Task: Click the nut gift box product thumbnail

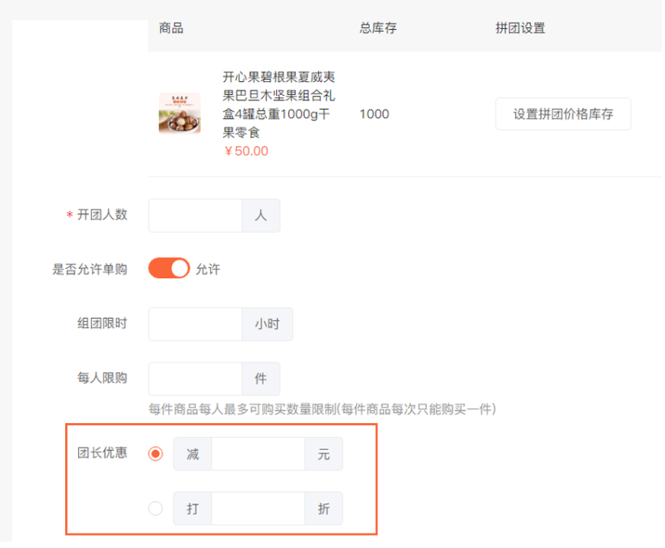Action: coord(179,113)
